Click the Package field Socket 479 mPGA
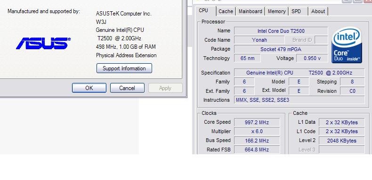 [x=281, y=49]
